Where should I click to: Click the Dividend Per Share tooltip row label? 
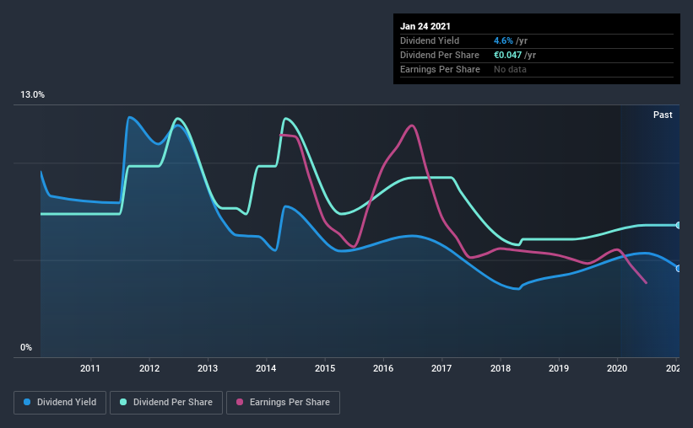(440, 55)
